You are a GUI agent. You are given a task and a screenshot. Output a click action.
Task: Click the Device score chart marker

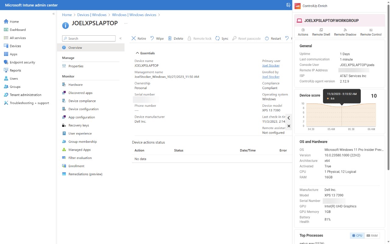coord(342,106)
